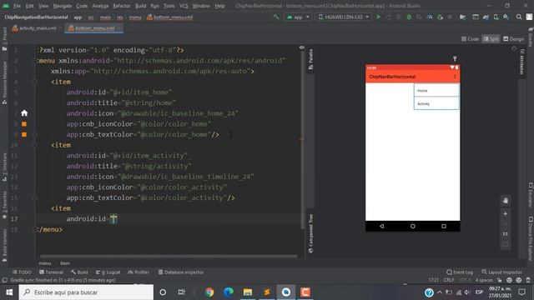Click the overflow menu dots in phone preview
The height and width of the screenshot is (300, 534).
point(455,77)
